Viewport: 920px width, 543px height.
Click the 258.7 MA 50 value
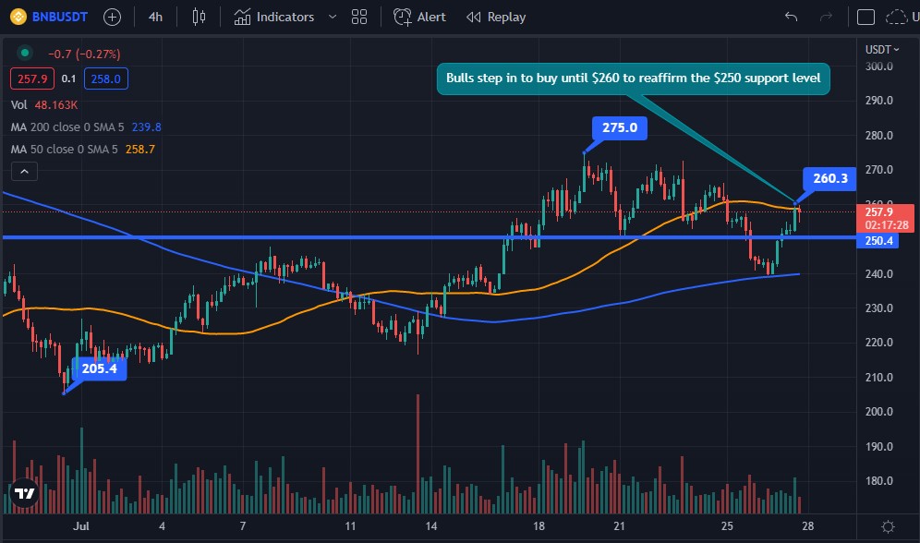tap(140, 150)
